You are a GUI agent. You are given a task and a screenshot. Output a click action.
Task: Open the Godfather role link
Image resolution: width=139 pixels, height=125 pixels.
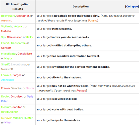(x=23, y=16)
